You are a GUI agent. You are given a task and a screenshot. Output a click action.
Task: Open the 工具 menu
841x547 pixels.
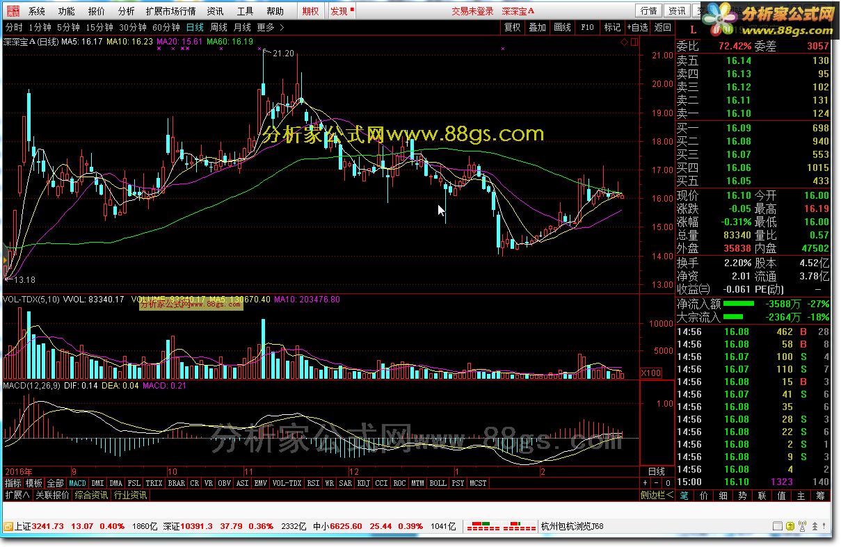[245, 11]
